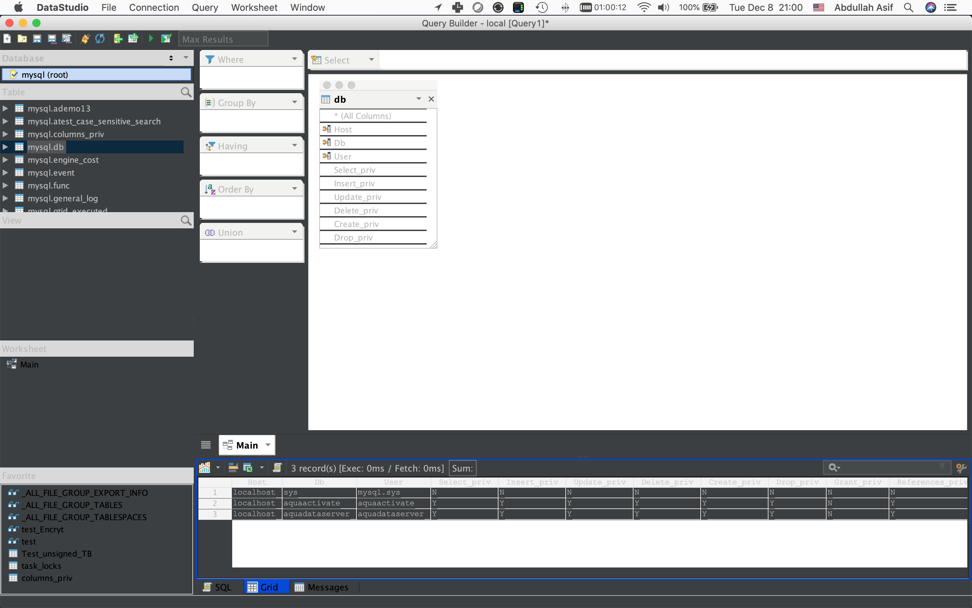Click the blue refresh arrows icon
Image resolution: width=972 pixels, height=608 pixels.
click(100, 39)
